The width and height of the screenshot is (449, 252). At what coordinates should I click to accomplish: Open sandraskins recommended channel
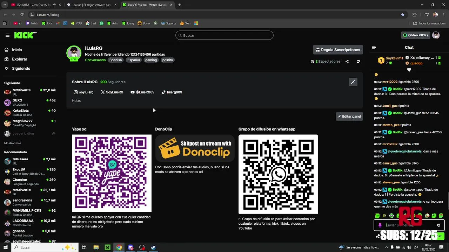tap(30, 202)
